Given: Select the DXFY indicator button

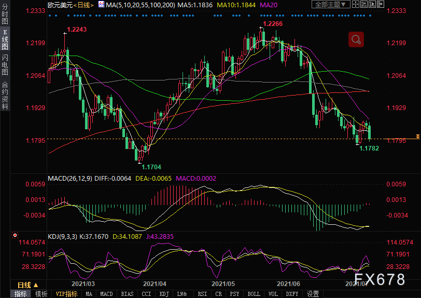Looking at the screenshot, I should pyautogui.click(x=292, y=294).
